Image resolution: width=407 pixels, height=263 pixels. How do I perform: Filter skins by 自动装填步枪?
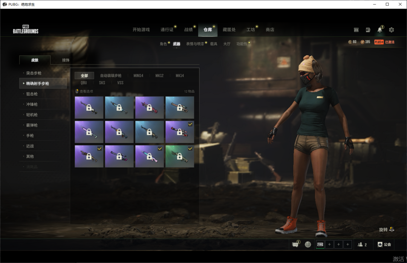111,76
